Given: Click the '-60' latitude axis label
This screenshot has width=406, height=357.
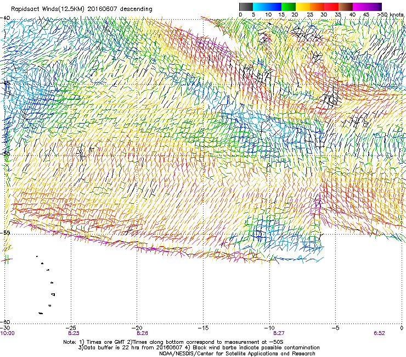Looking at the screenshot, I should [x=5, y=322].
